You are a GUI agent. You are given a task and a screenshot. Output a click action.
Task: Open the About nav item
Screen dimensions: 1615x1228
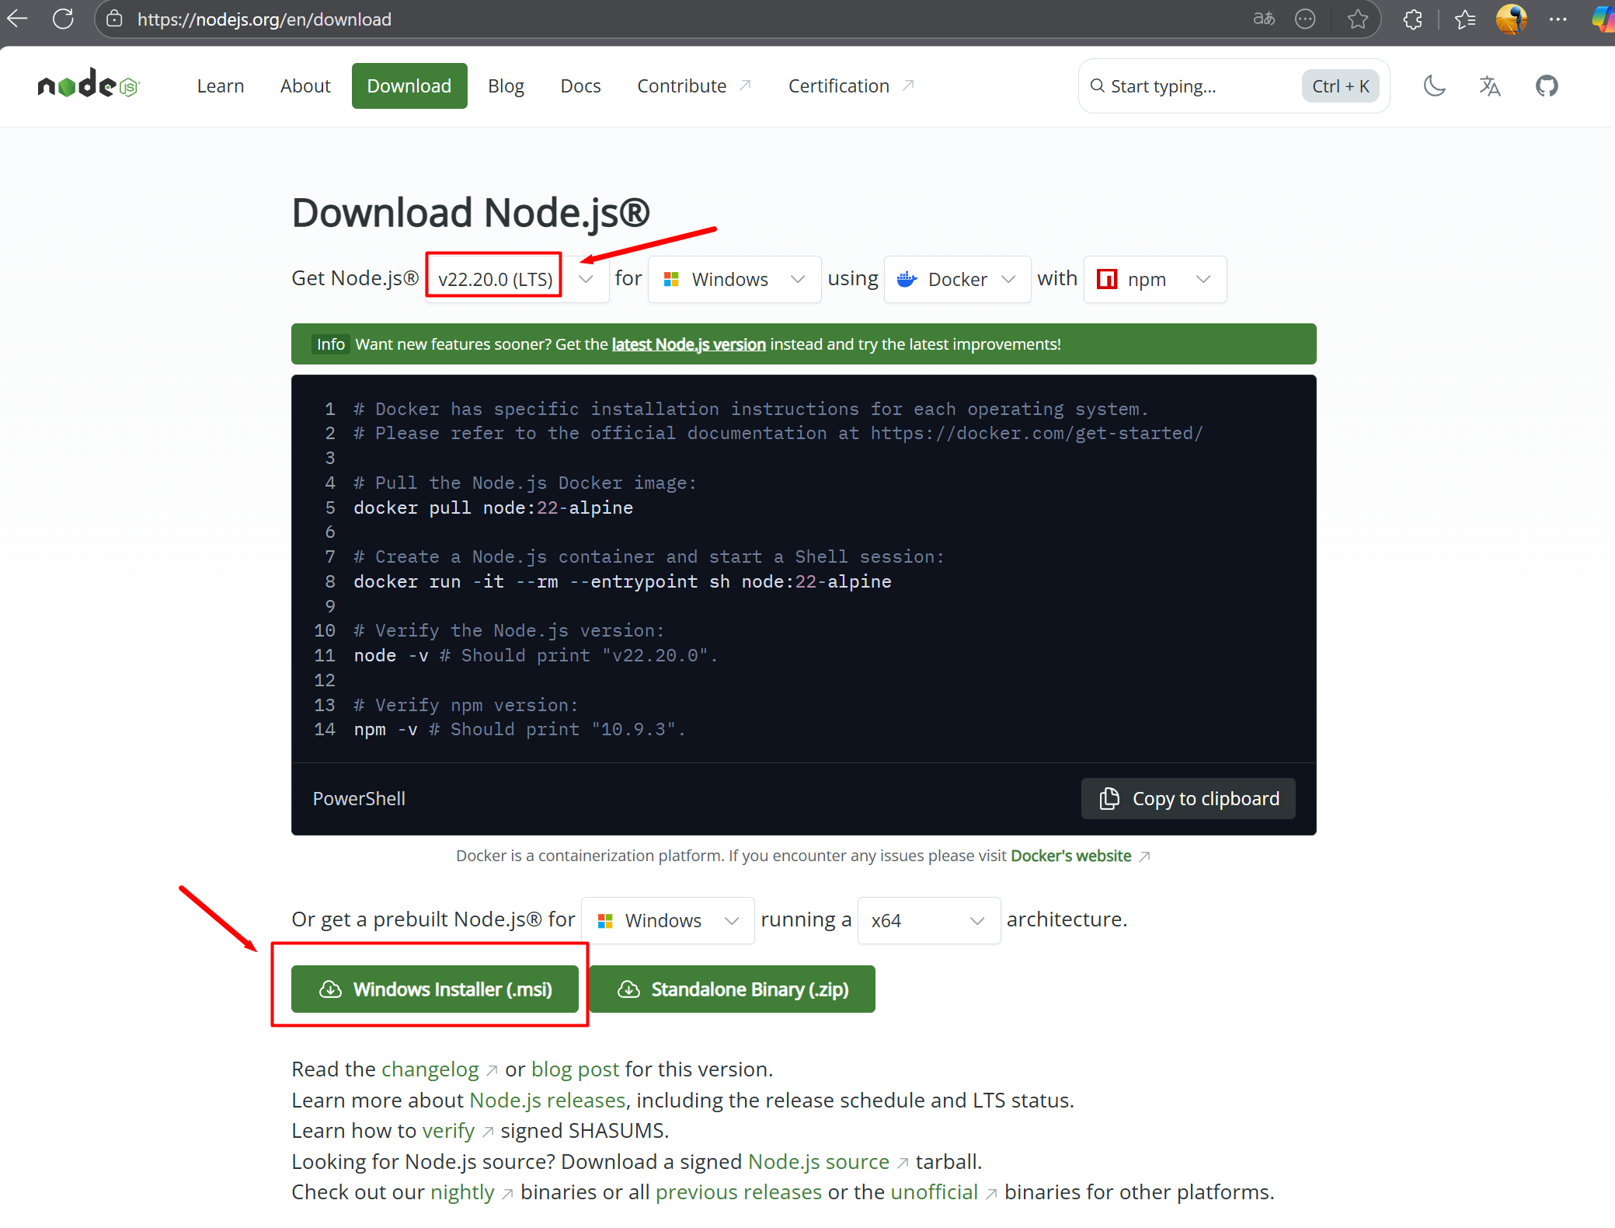[305, 85]
